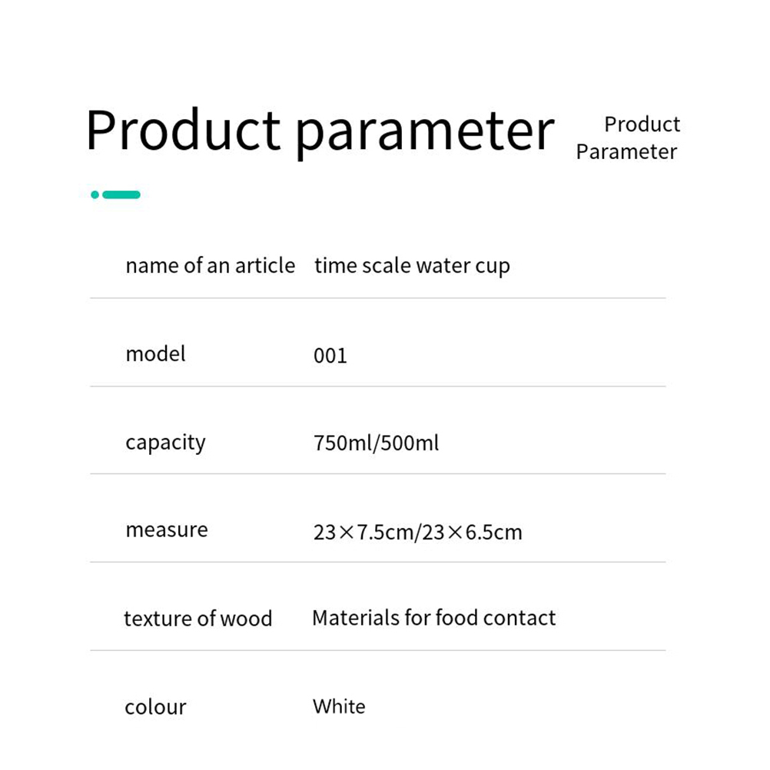Select the "capacity" row label

pos(165,443)
